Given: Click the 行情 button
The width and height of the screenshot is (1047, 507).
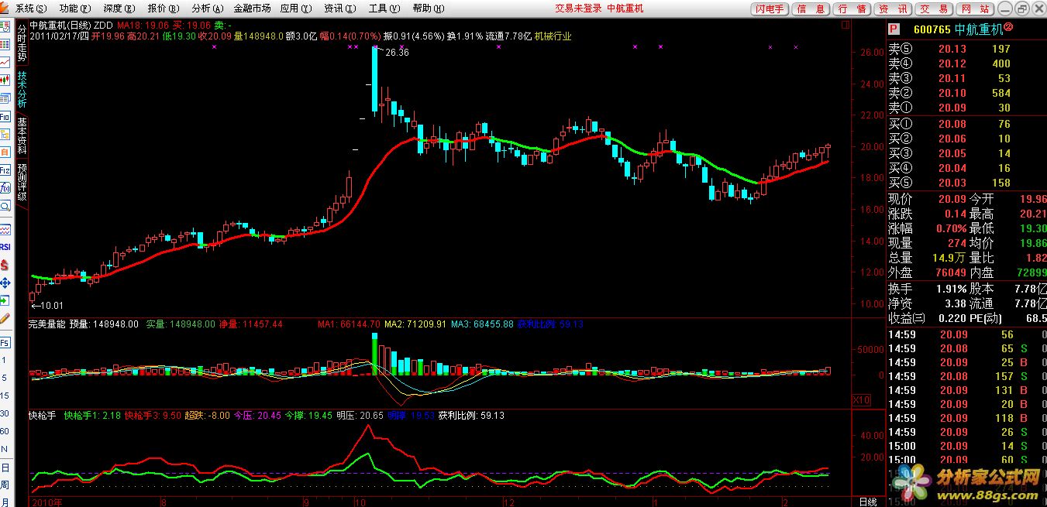Looking at the screenshot, I should pos(852,9).
